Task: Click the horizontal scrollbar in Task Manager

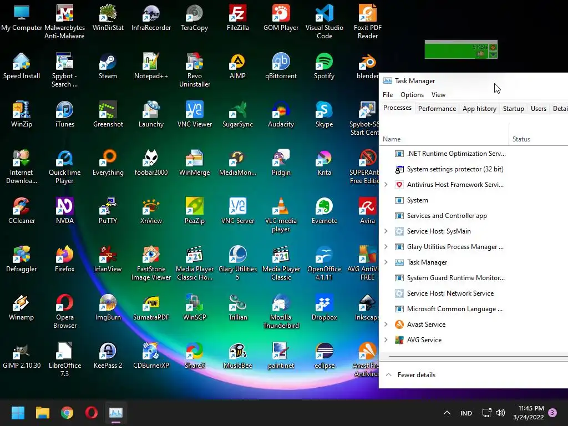Action: [478, 357]
